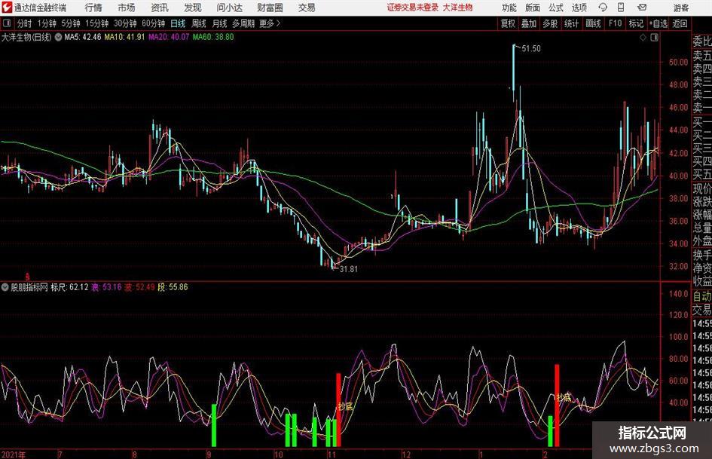This screenshot has width=712, height=459.
Task: Open the 多周期 multi-period view
Action: point(243,23)
